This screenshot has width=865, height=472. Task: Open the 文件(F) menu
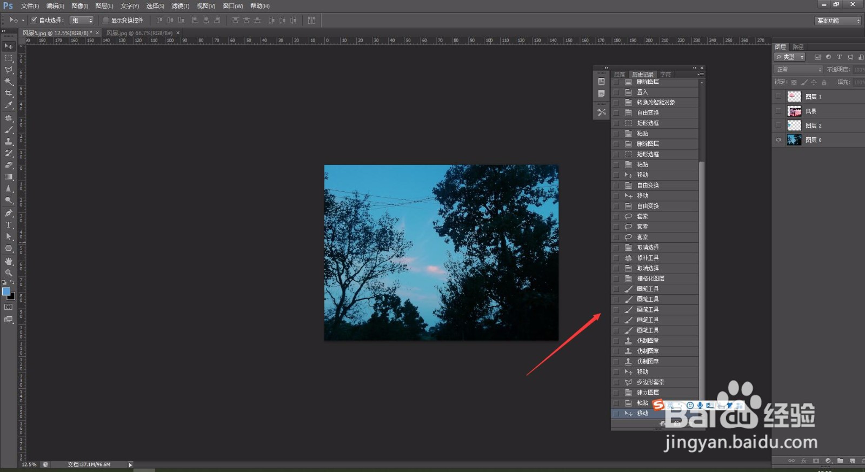pos(30,6)
